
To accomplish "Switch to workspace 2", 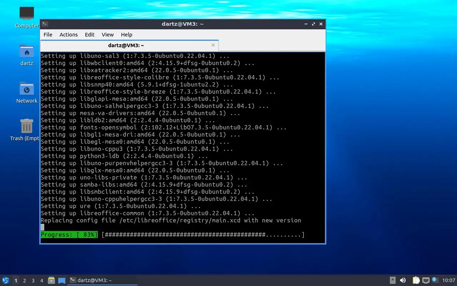I will (24, 281).
